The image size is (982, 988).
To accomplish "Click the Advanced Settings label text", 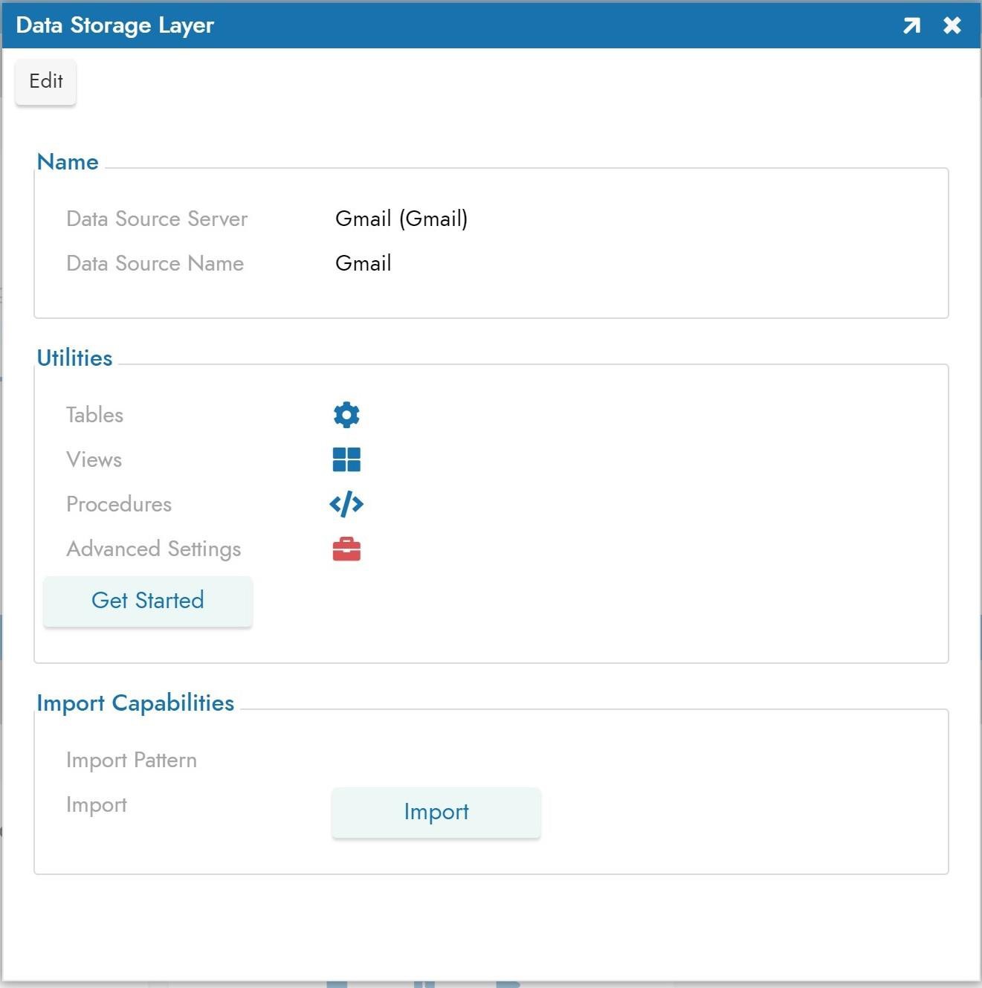I will pos(154,549).
